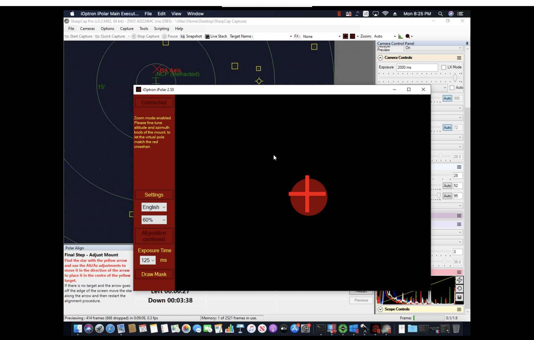Image resolution: width=534 pixels, height=340 pixels.
Task: Click the SharpCap Snapshot toolbar icon
Action: point(183,36)
